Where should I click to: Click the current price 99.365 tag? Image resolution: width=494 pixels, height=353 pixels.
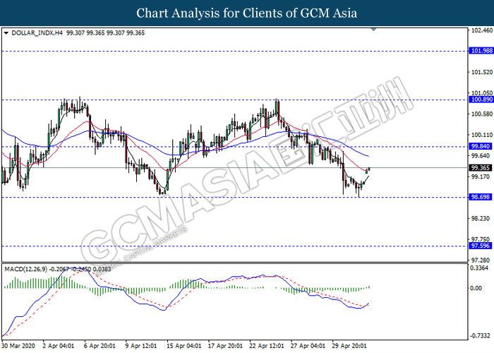480,167
